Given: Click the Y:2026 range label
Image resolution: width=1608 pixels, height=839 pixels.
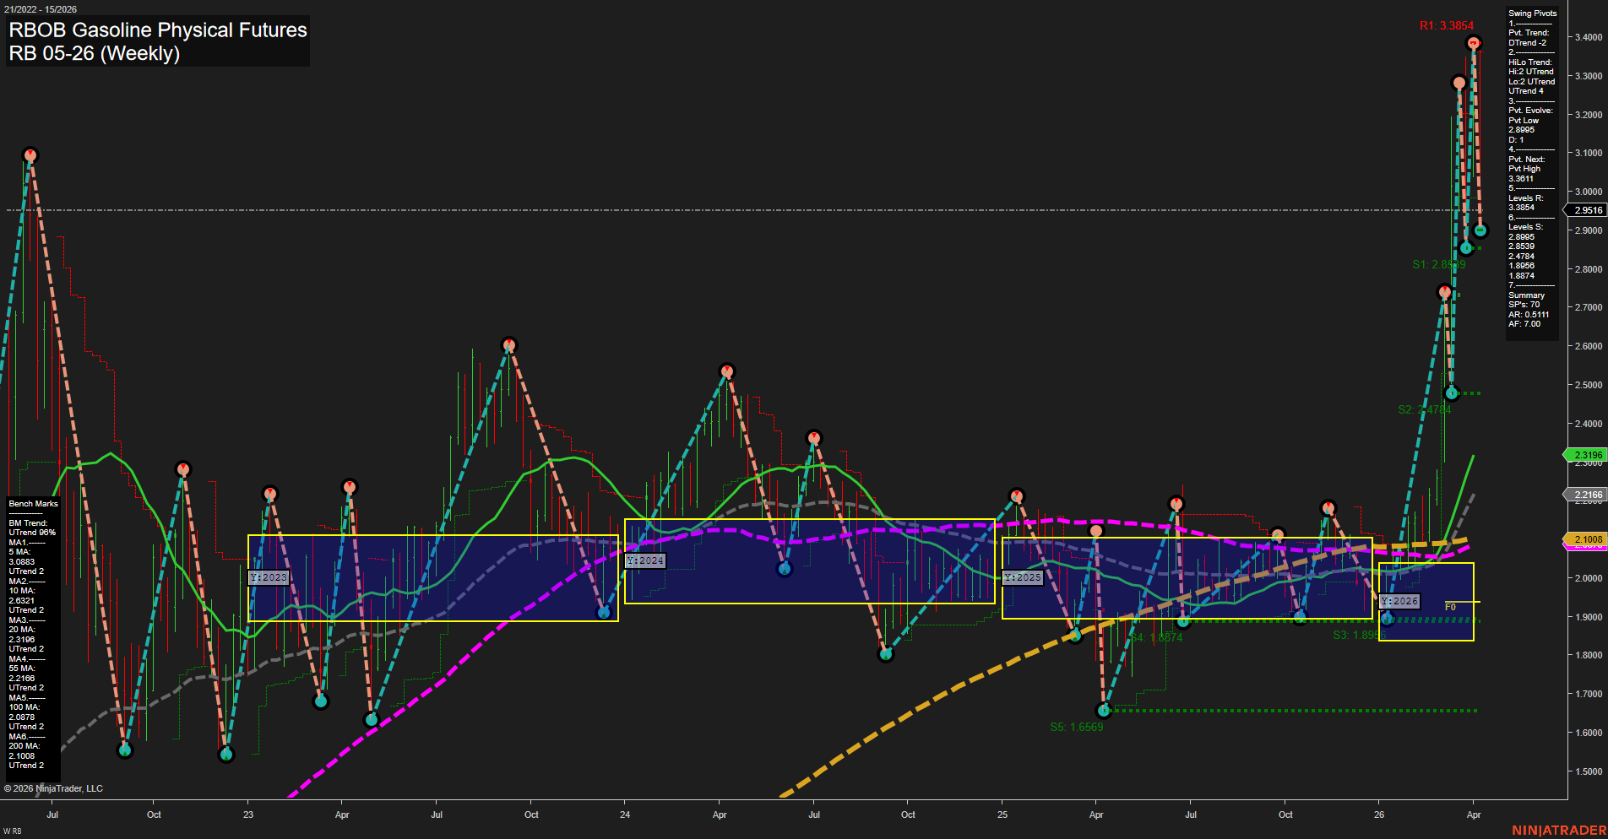Looking at the screenshot, I should 1399,602.
